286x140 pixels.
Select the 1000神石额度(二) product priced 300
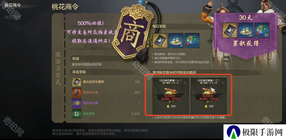(x=209, y=96)
